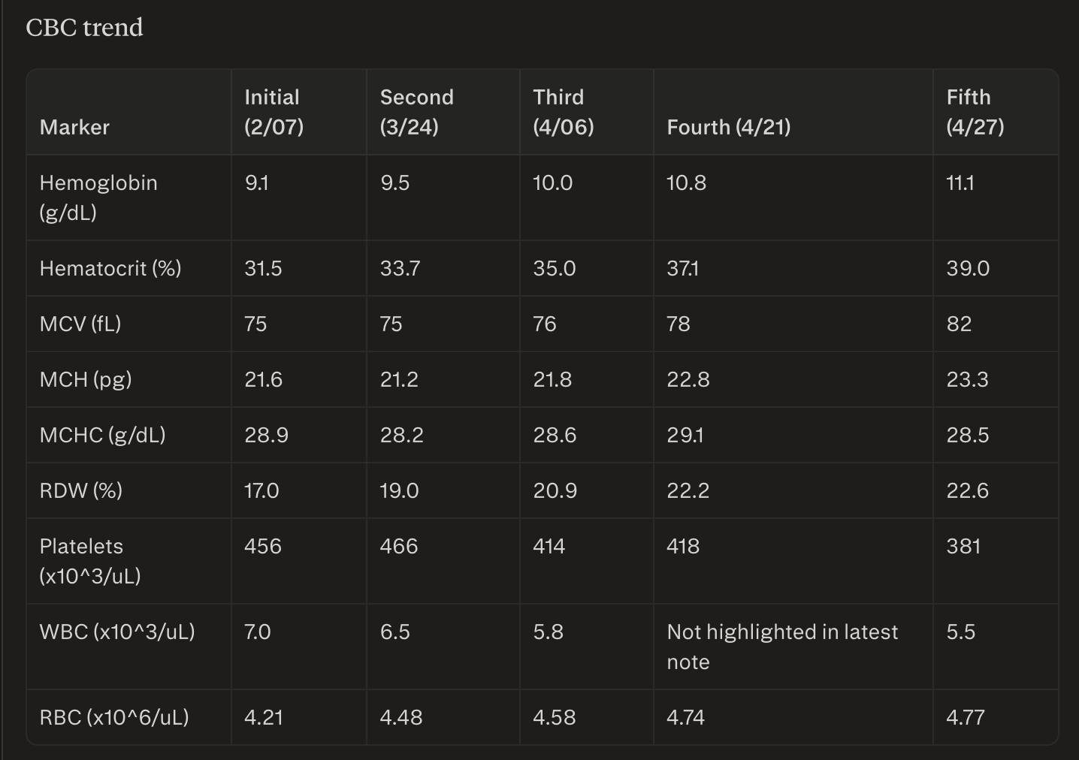Image resolution: width=1079 pixels, height=760 pixels.
Task: Click the Fifth RDW value 22.6
Action: [x=967, y=490]
